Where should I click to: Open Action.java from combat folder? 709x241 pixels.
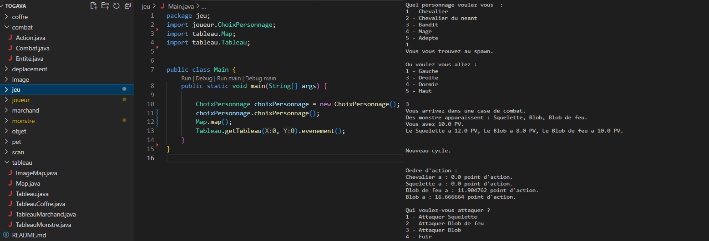tap(30, 38)
